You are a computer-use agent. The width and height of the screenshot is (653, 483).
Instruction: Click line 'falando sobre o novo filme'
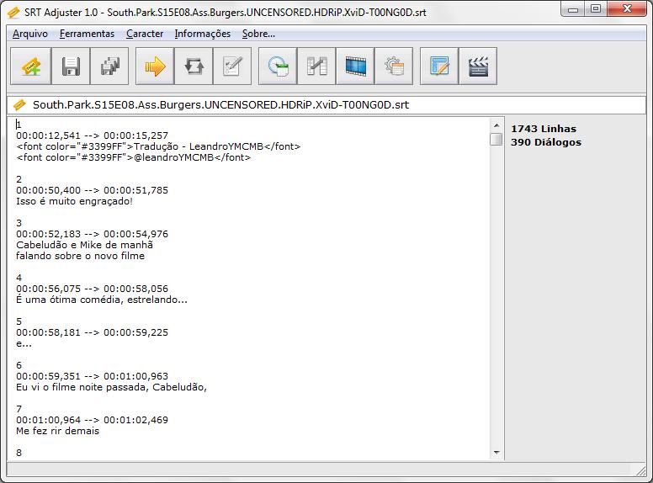pos(81,256)
